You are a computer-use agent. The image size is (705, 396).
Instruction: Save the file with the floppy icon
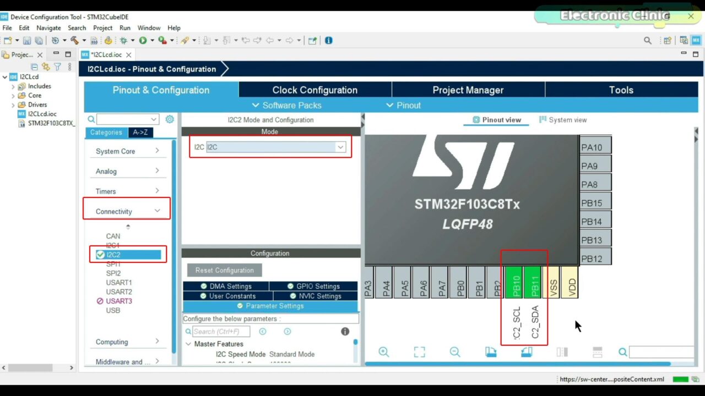[x=27, y=40]
